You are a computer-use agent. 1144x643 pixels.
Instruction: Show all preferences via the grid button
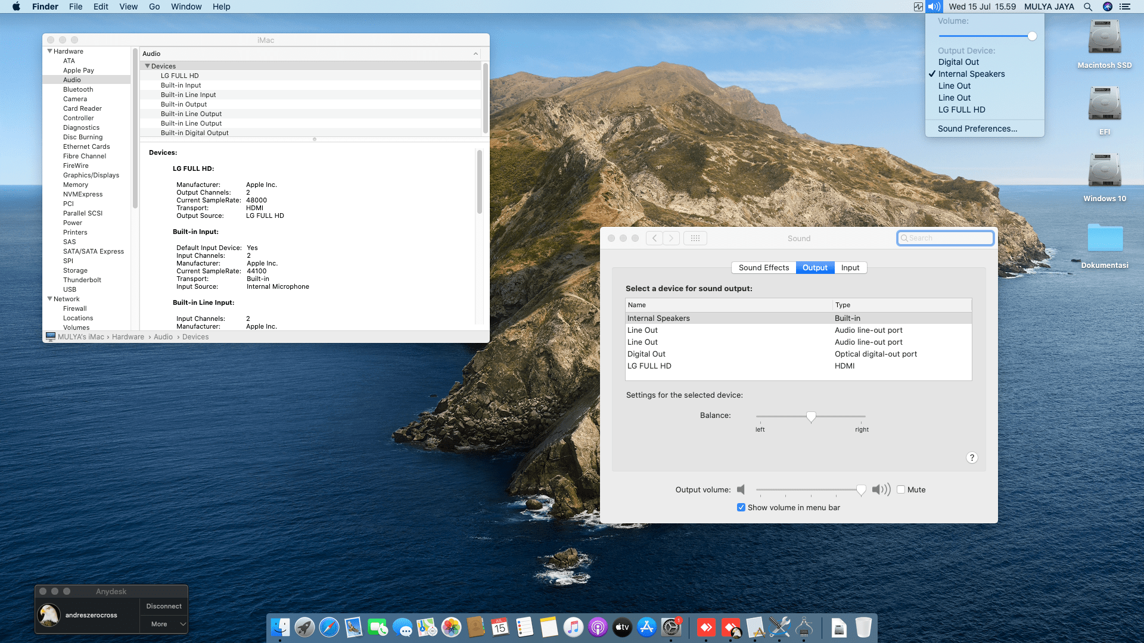click(695, 238)
